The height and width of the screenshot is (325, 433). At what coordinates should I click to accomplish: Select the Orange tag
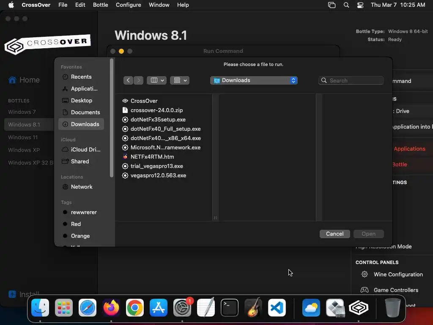point(81,236)
